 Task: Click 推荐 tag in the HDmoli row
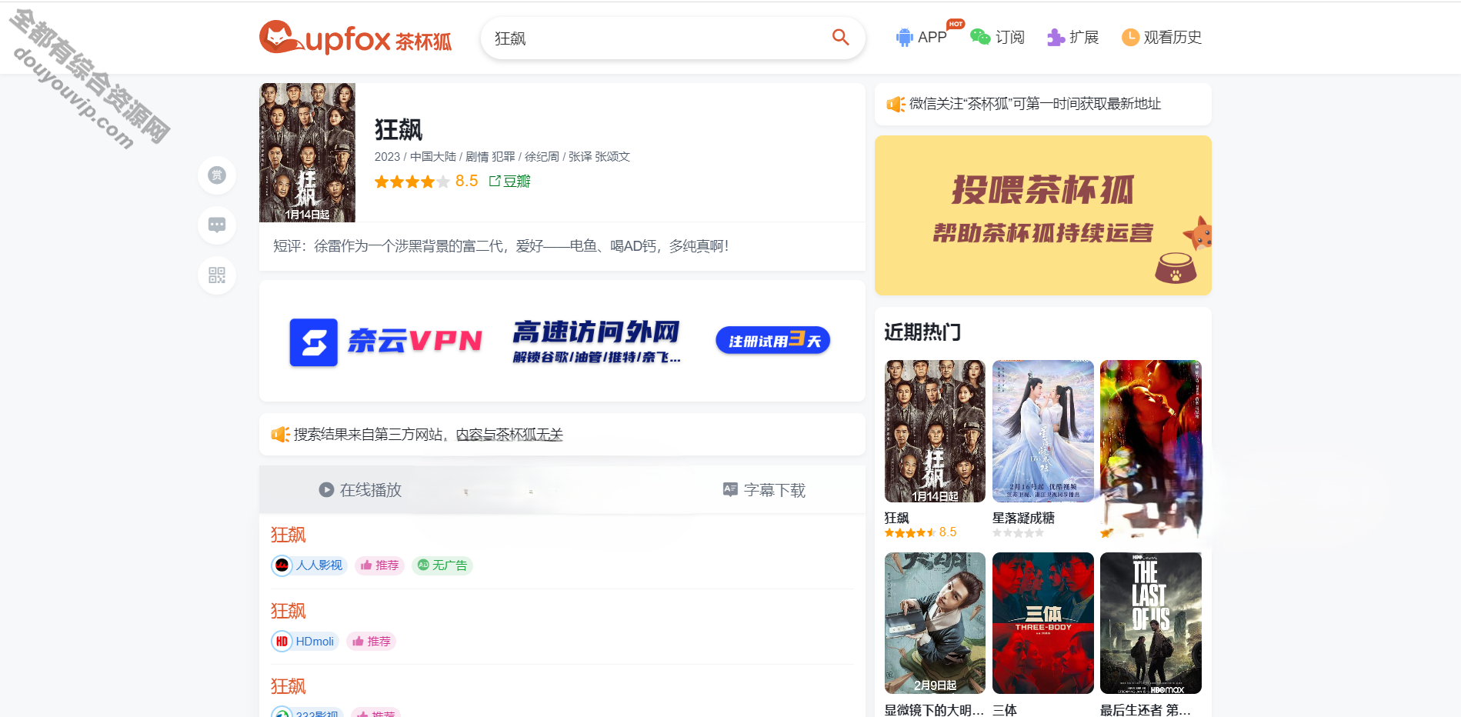pyautogui.click(x=371, y=642)
